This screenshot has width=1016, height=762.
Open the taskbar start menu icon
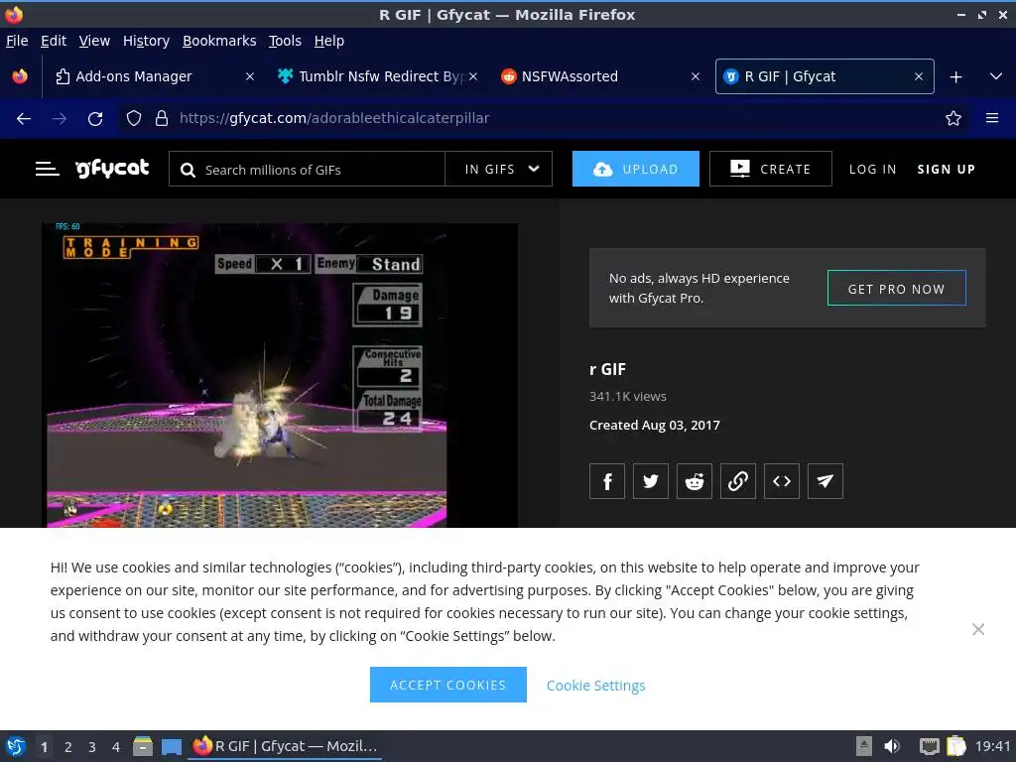click(x=16, y=746)
